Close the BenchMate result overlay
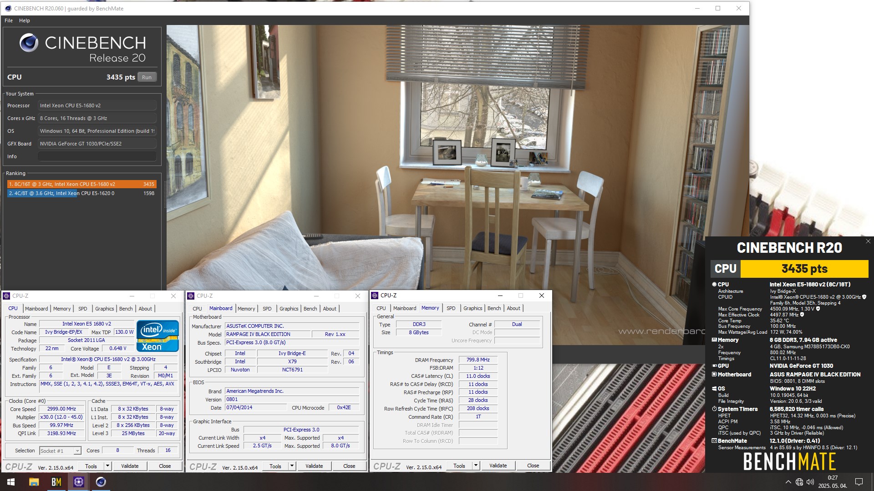This screenshot has height=491, width=874. [x=868, y=241]
